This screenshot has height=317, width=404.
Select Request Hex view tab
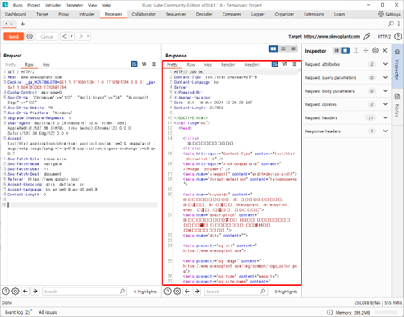(46, 65)
